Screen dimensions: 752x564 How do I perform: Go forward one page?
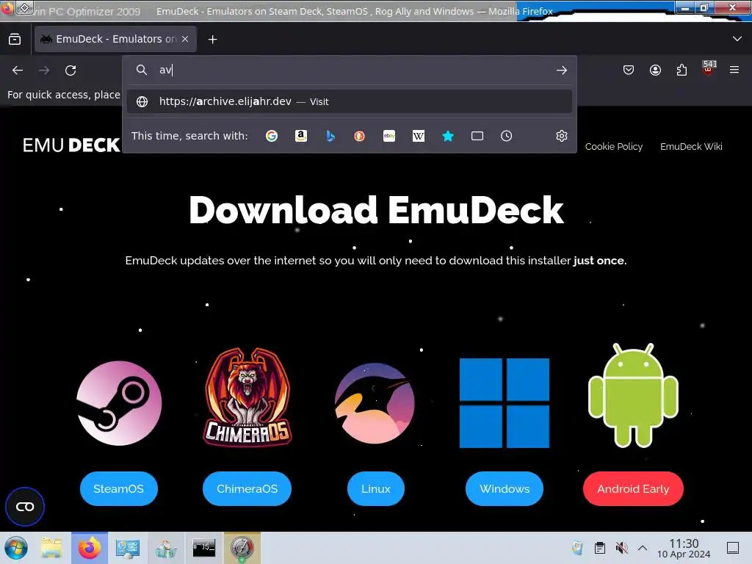click(x=44, y=70)
